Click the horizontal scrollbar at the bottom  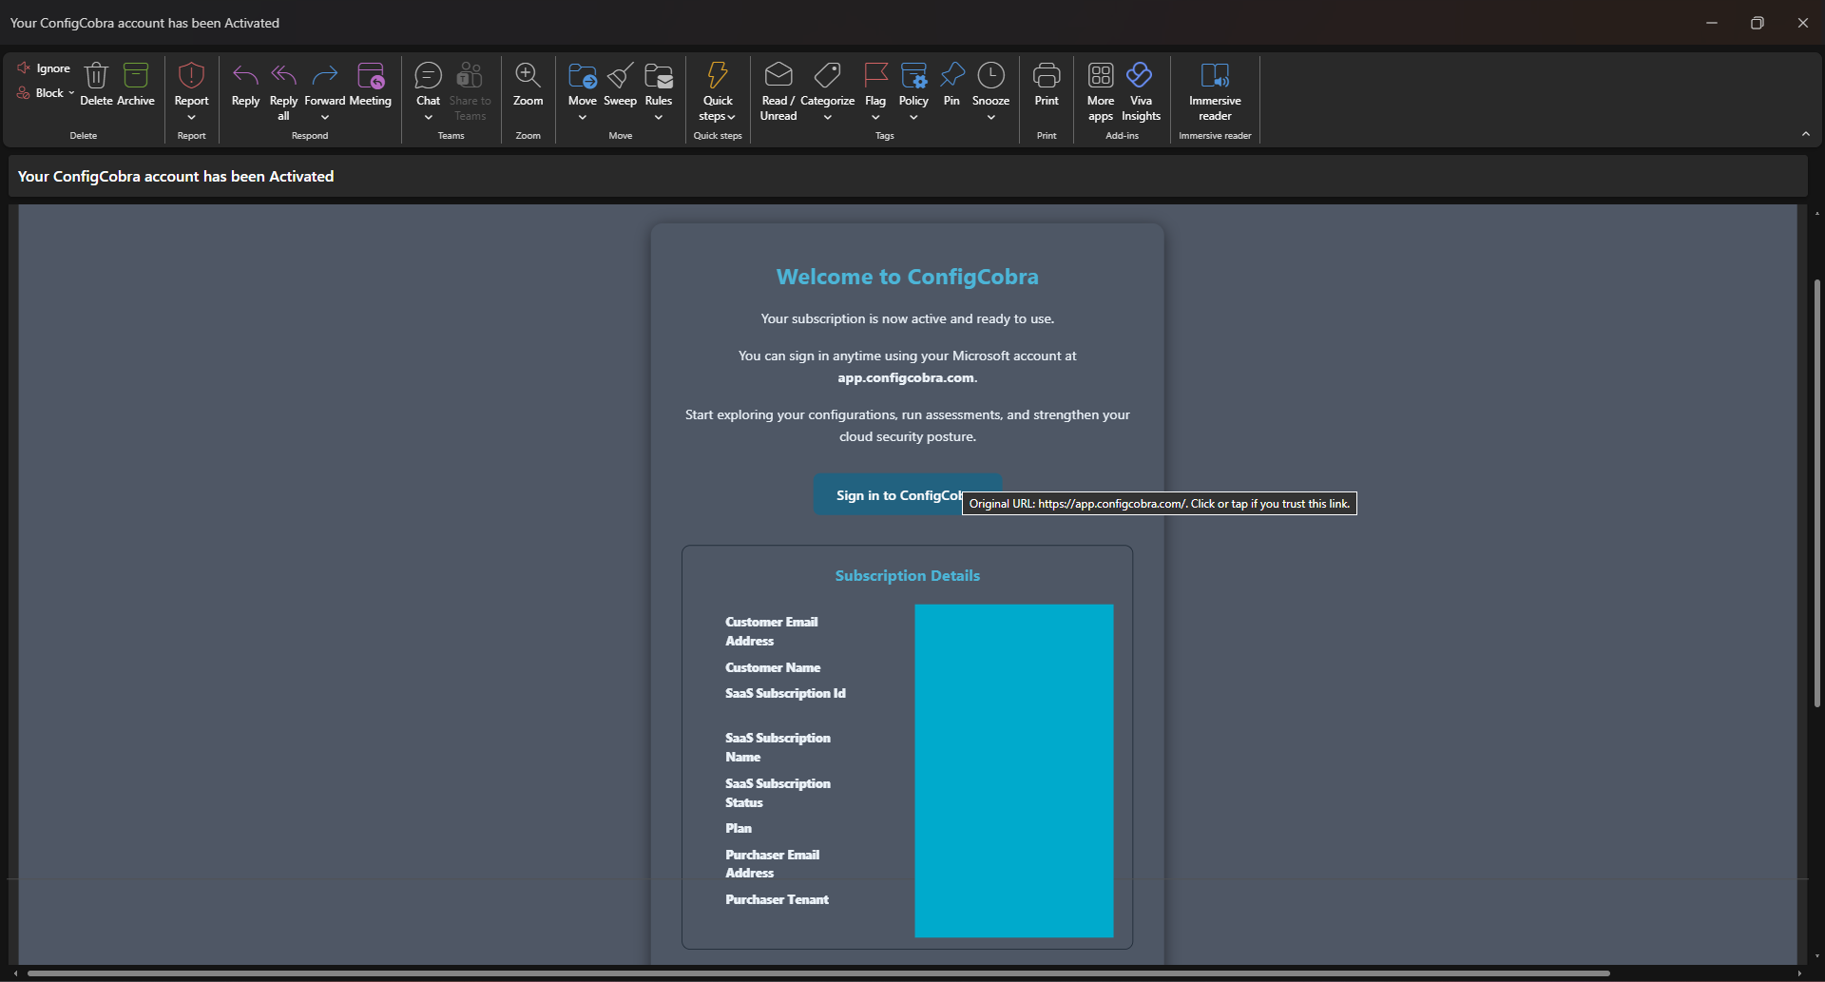point(817,973)
